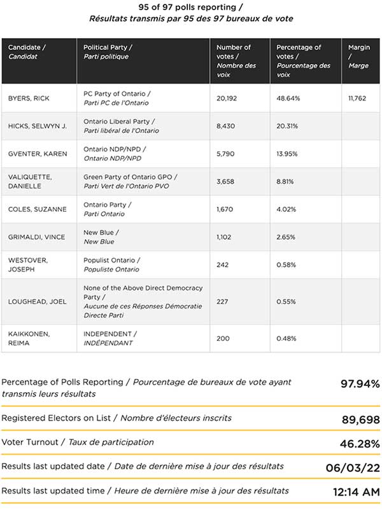Click the Margin column header

click(360, 61)
